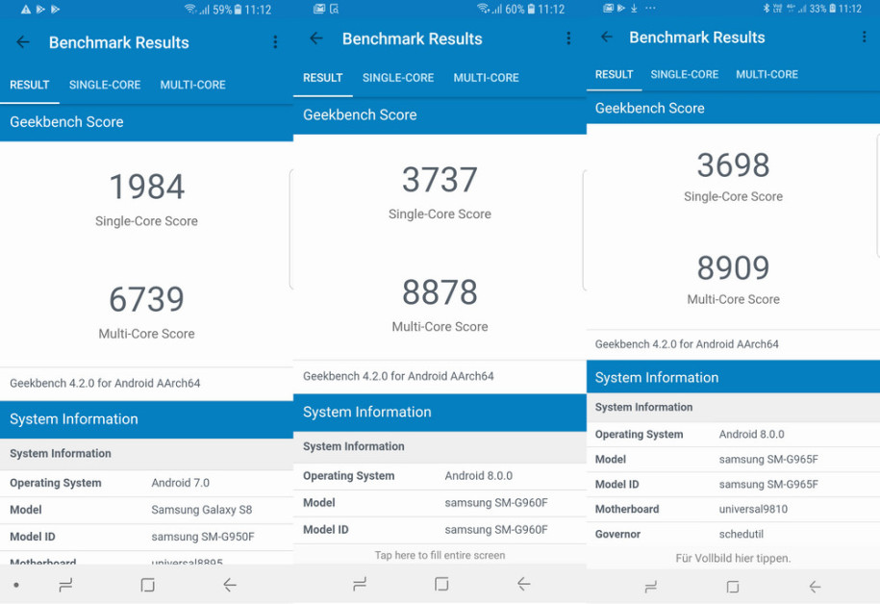Tap back arrow on the SM-G960F results screen
Viewport: 880px width, 604px height.
pos(316,38)
